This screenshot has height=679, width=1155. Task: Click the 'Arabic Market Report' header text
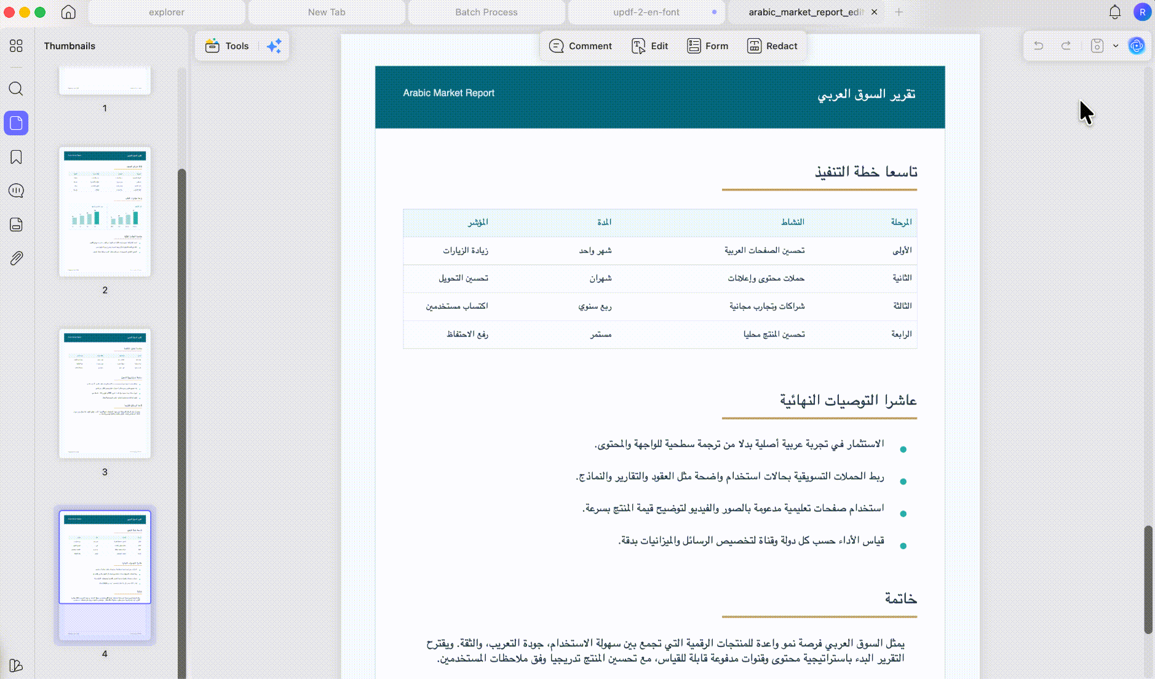pyautogui.click(x=448, y=93)
